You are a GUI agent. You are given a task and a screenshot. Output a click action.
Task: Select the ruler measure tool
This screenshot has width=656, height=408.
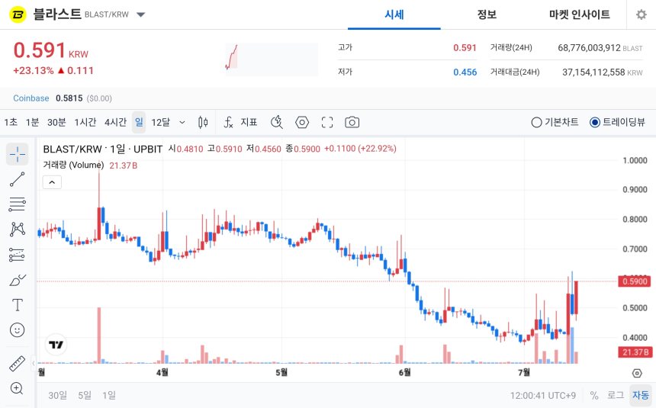17,364
